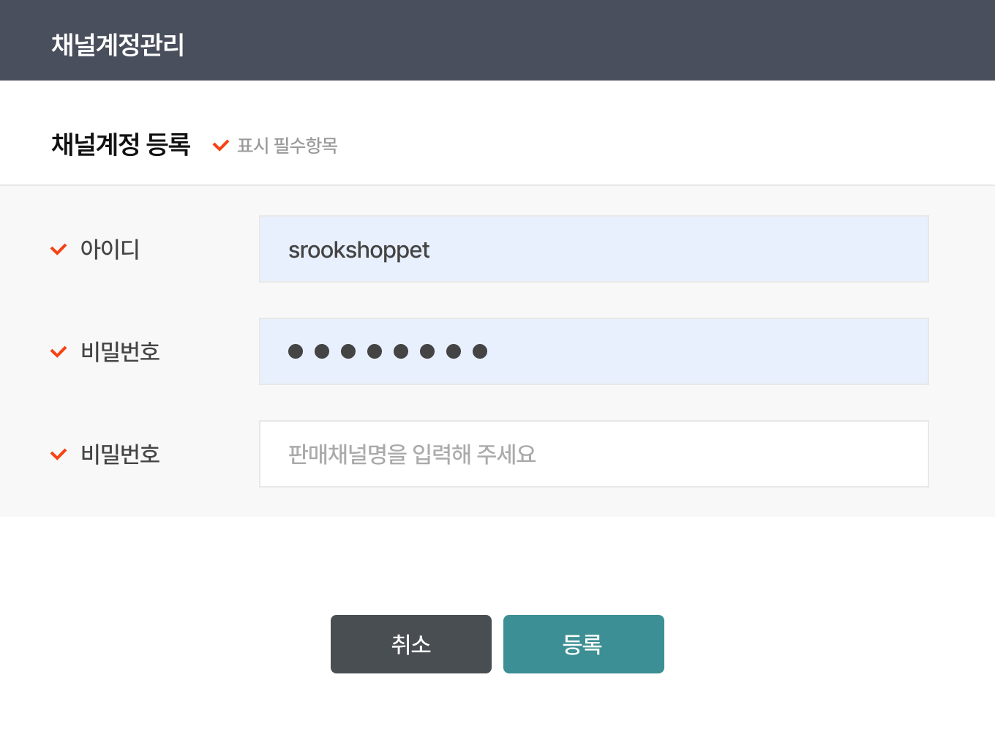Screen dimensions: 995x732
Task: Click the first 비밀번호 field label
Action: click(121, 352)
